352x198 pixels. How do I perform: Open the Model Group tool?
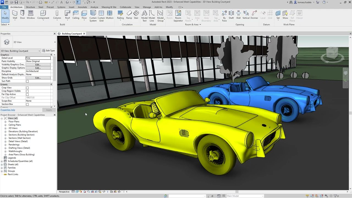160,16
